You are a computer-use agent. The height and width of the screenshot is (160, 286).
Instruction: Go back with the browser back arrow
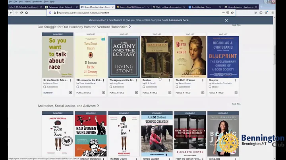(x=11, y=13)
